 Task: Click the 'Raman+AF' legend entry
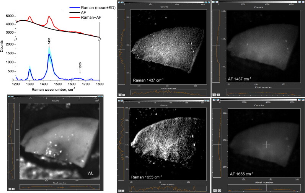point(86,17)
